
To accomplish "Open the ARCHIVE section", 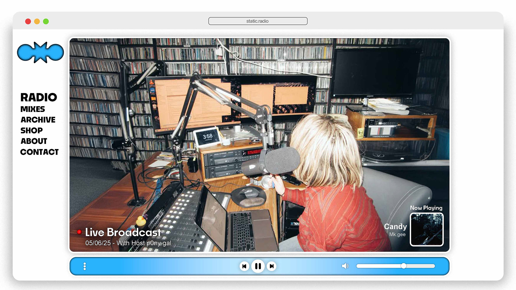I will click(x=38, y=120).
